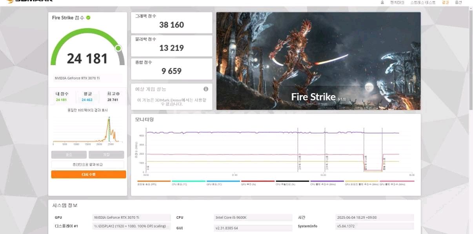Click the score distribution histogram chart
473x234 pixels.
tap(88, 131)
